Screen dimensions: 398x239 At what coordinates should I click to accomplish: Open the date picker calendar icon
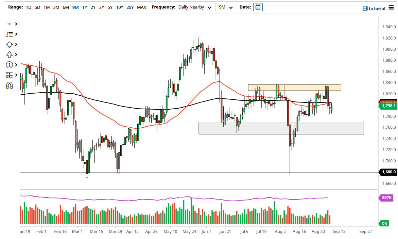point(258,7)
